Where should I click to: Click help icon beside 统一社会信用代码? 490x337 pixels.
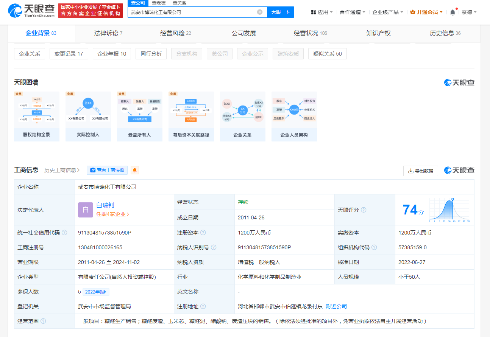point(64,233)
